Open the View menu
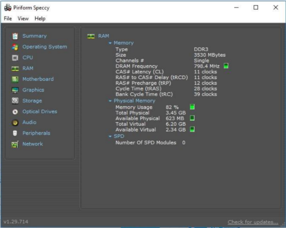The image size is (286, 228). pyautogui.click(x=23, y=19)
